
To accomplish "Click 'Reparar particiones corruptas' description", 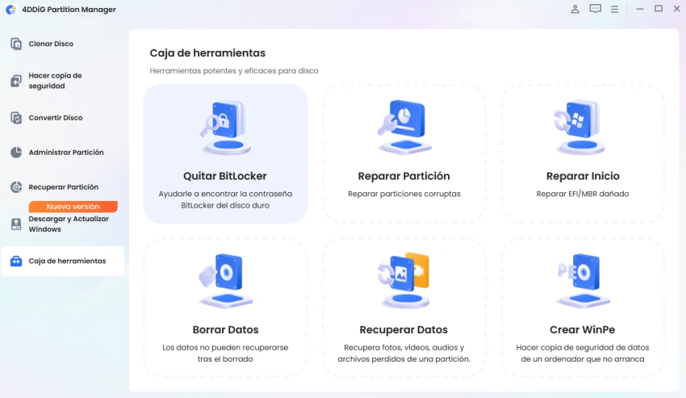I will pyautogui.click(x=404, y=194).
